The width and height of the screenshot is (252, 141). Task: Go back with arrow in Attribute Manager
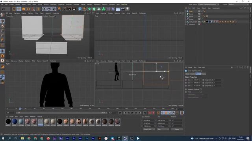232,67
